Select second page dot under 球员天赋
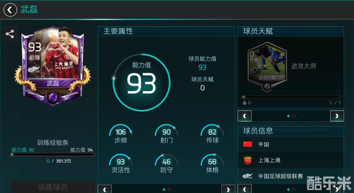 [294, 116]
